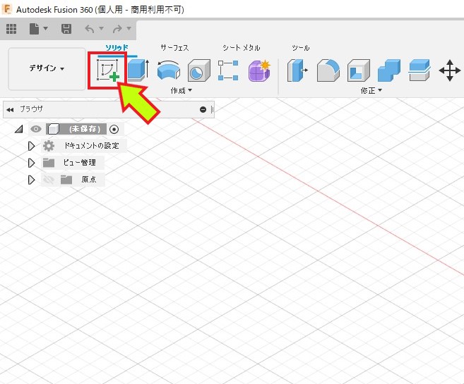Switch to the ツール tab
The width and height of the screenshot is (464, 384).
pyautogui.click(x=301, y=47)
